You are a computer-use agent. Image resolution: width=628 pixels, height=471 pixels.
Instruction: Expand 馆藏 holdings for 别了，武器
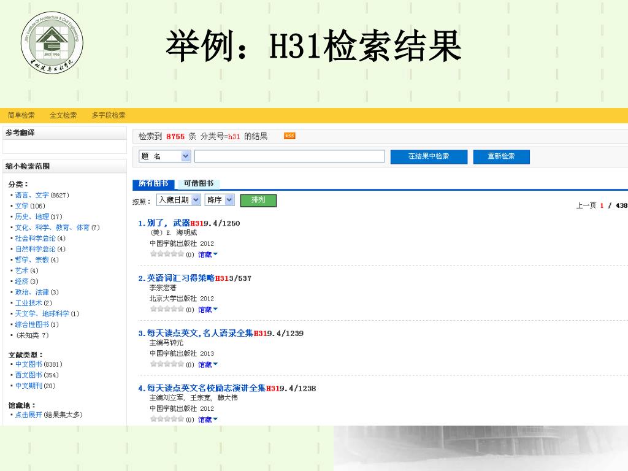tap(208, 255)
